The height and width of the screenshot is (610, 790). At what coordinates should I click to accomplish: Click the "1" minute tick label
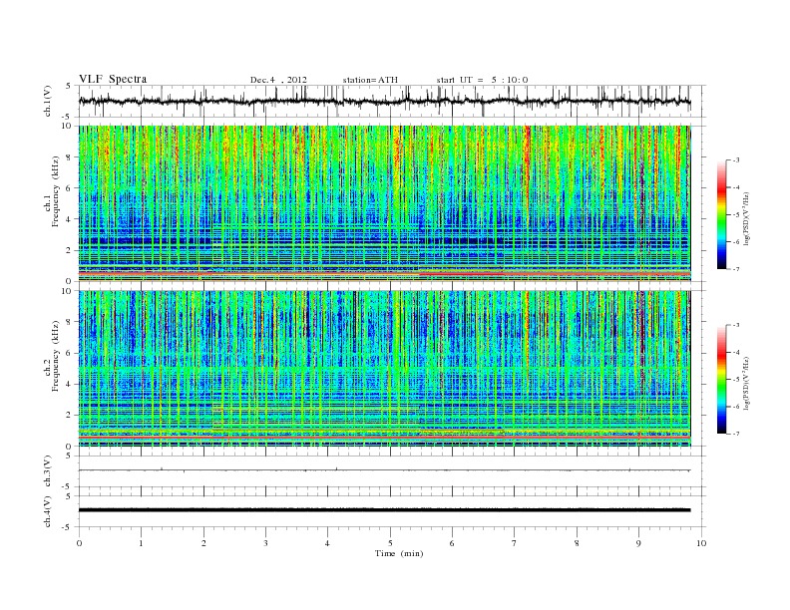click(x=141, y=543)
